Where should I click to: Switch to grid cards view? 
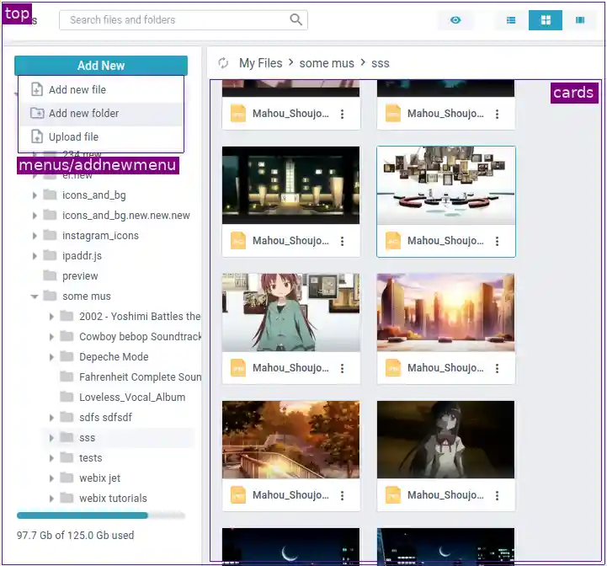coord(545,20)
